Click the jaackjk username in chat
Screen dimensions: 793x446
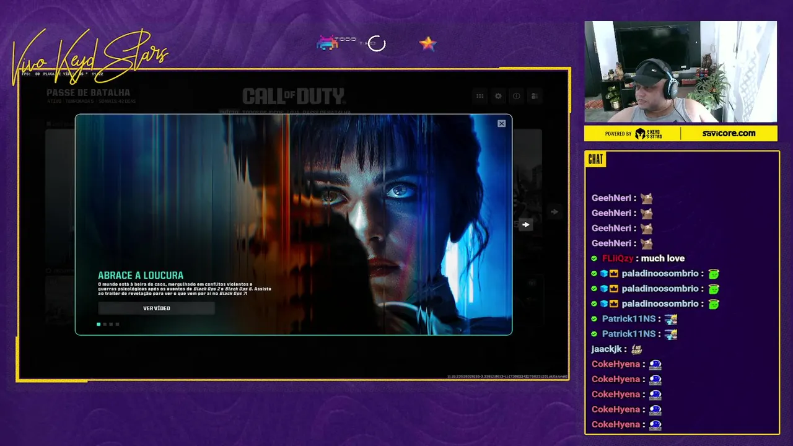point(607,349)
